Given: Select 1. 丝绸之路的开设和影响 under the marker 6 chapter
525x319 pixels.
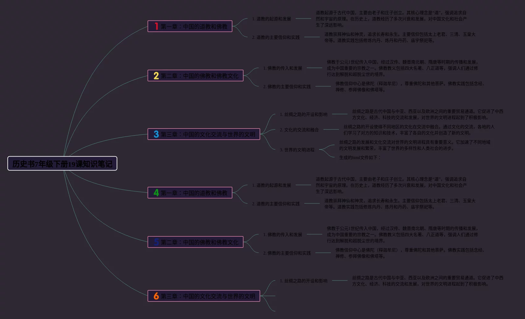Looking at the screenshot, I should [304, 281].
